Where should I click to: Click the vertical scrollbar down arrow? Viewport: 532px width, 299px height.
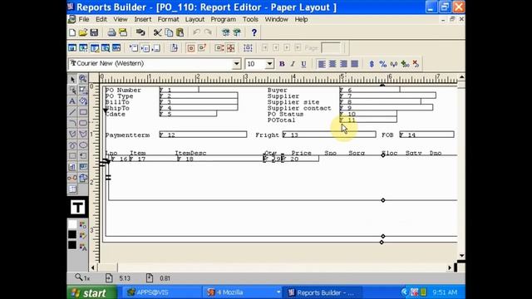pyautogui.click(x=461, y=255)
